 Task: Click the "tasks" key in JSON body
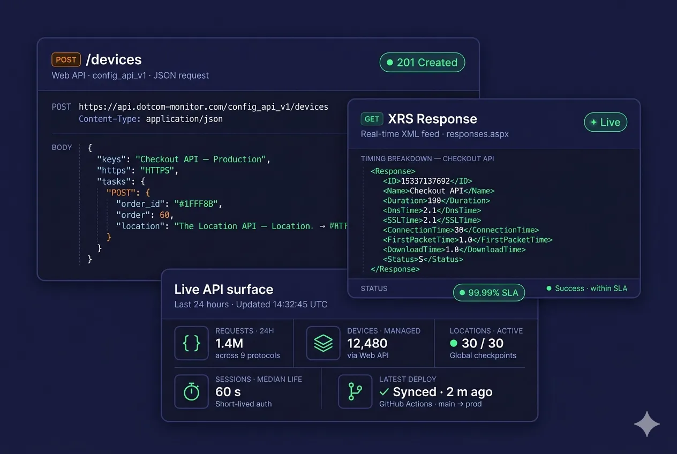tap(113, 181)
